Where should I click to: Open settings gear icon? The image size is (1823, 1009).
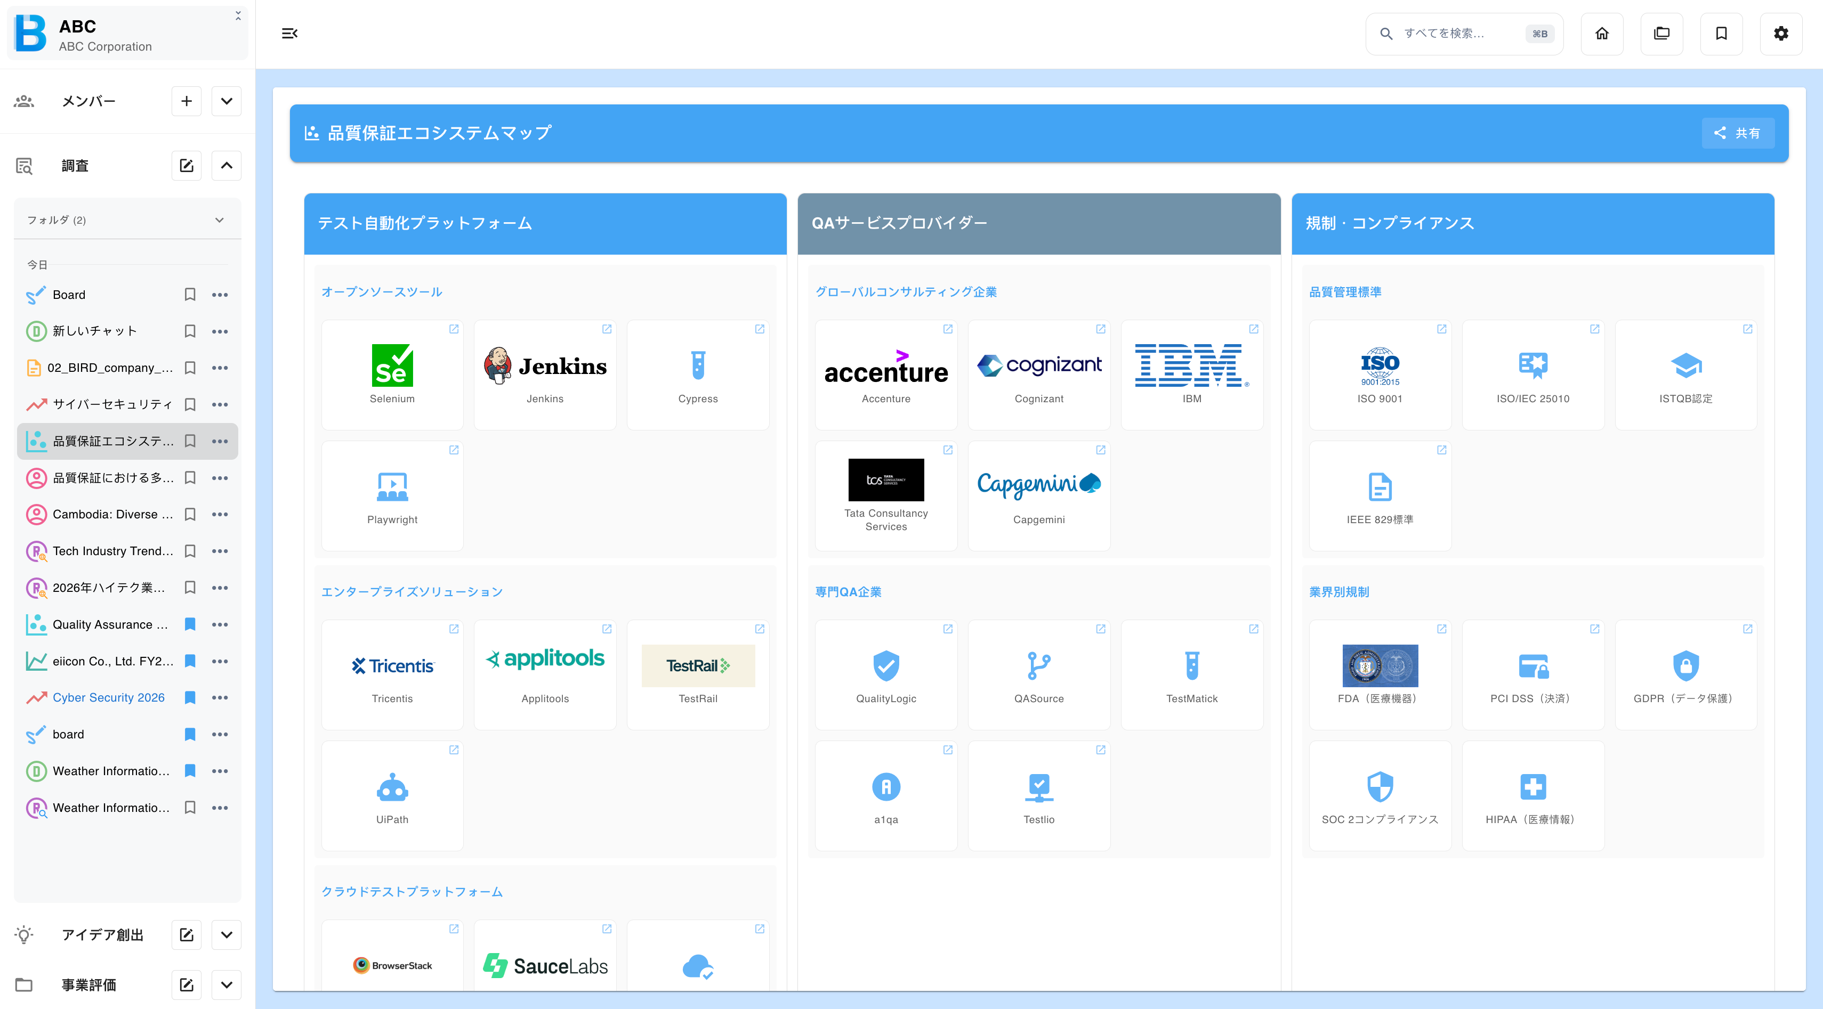1780,33
